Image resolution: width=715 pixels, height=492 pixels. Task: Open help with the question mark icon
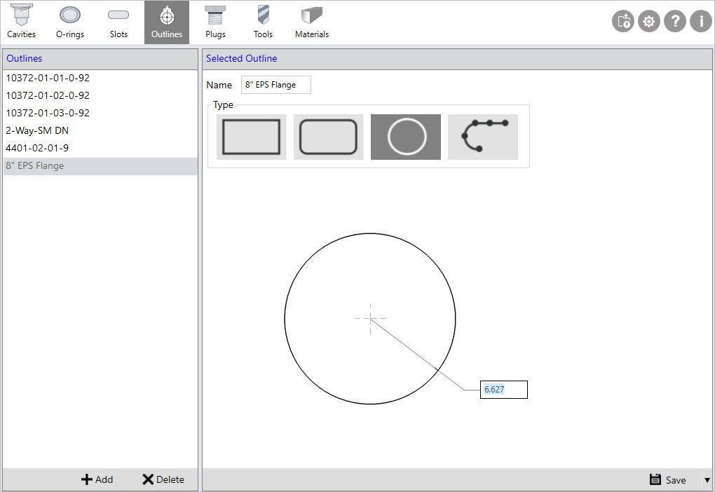coord(675,21)
